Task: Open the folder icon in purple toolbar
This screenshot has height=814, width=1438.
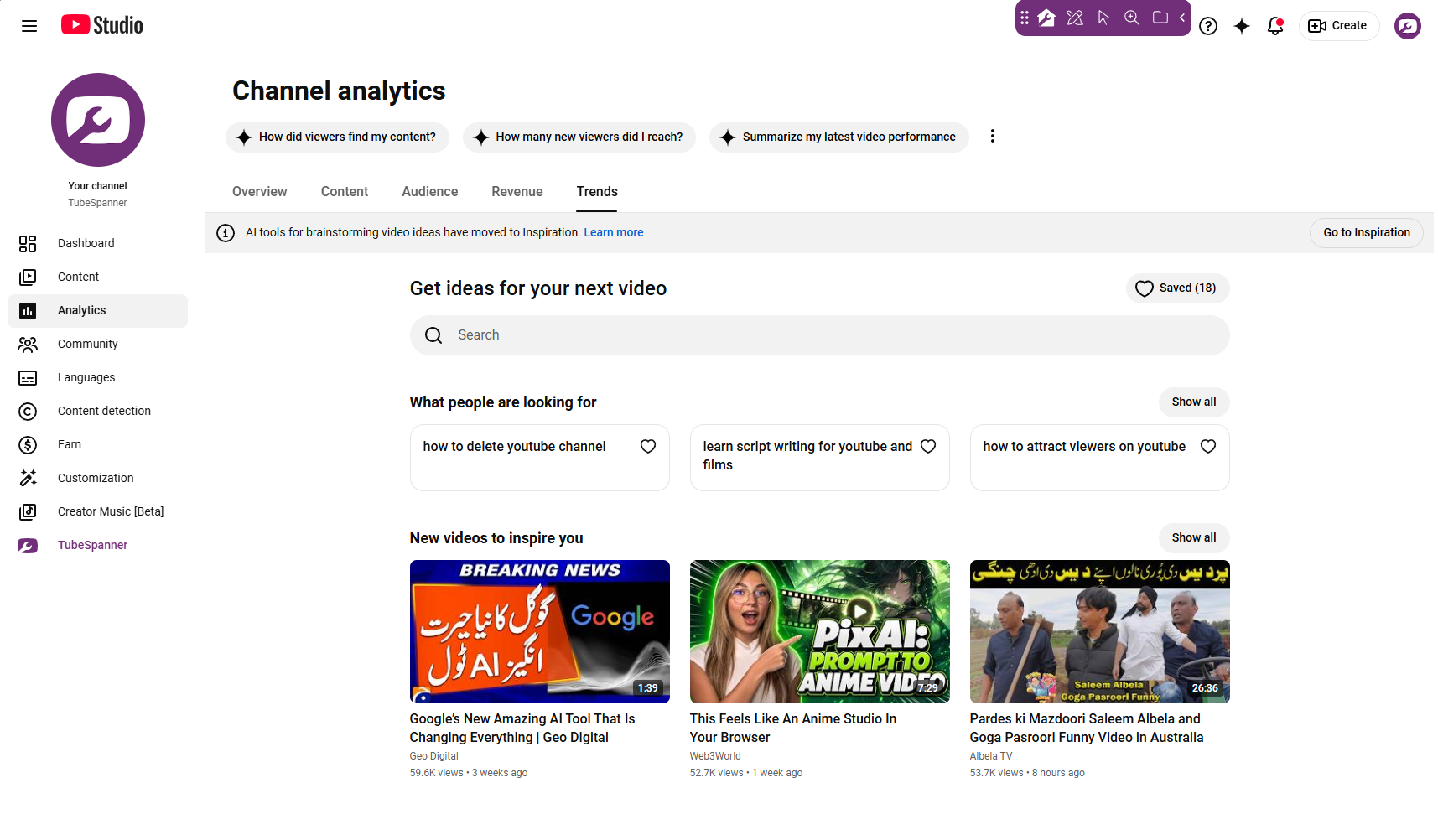Action: (1160, 18)
